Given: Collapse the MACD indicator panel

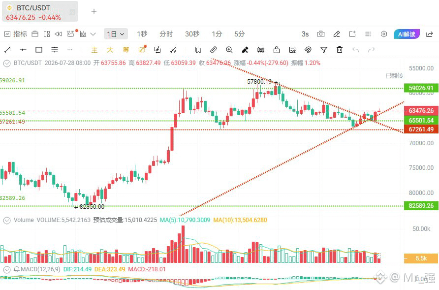Looking at the screenshot, I should click(x=7, y=269).
